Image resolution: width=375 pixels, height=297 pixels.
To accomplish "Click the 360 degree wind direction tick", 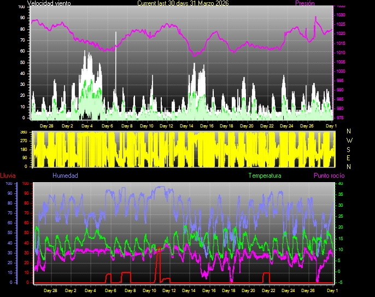I will (x=23, y=132).
